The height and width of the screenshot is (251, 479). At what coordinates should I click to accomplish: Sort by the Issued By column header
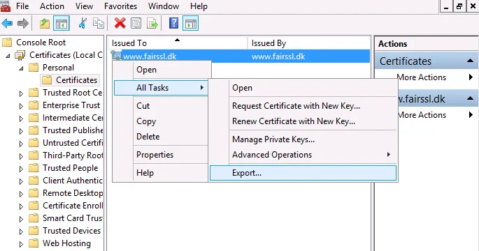[308, 43]
